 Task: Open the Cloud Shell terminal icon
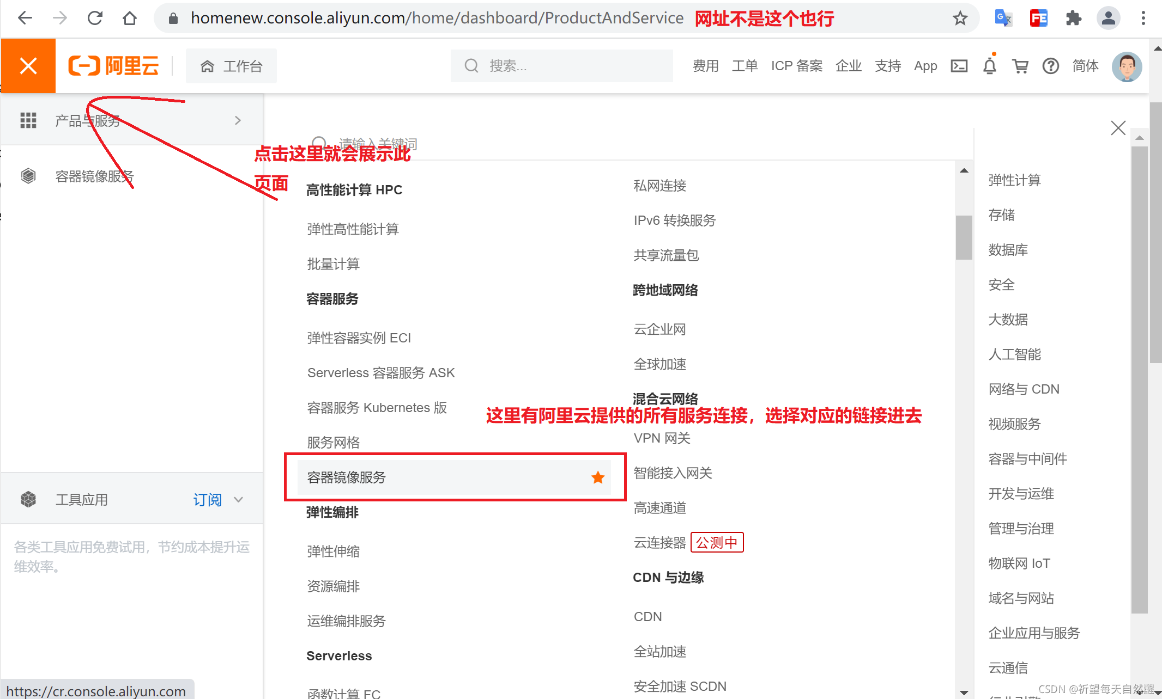tap(959, 66)
